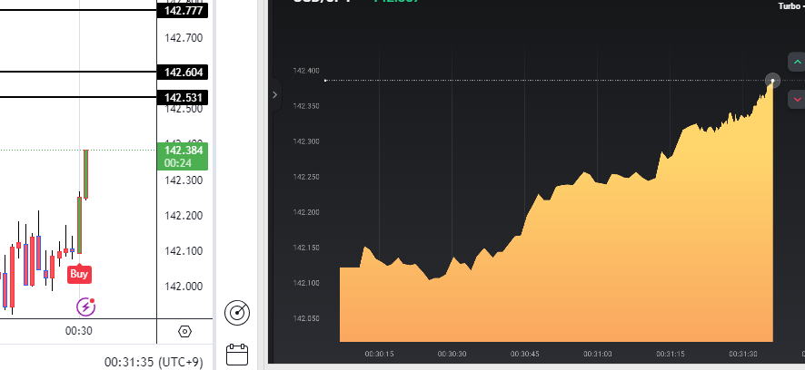Click the current price dot on line chart
Image resolution: width=805 pixels, height=370 pixels.
772,81
